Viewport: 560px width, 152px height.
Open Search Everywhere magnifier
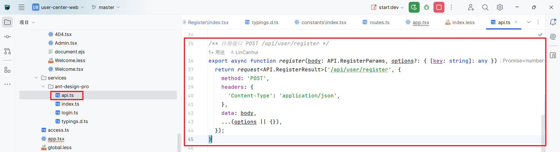pyautogui.click(x=485, y=7)
